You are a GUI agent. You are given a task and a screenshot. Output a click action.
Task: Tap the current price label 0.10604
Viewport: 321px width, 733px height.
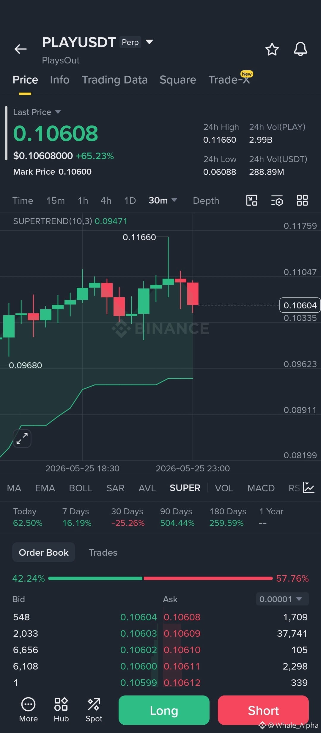(300, 305)
